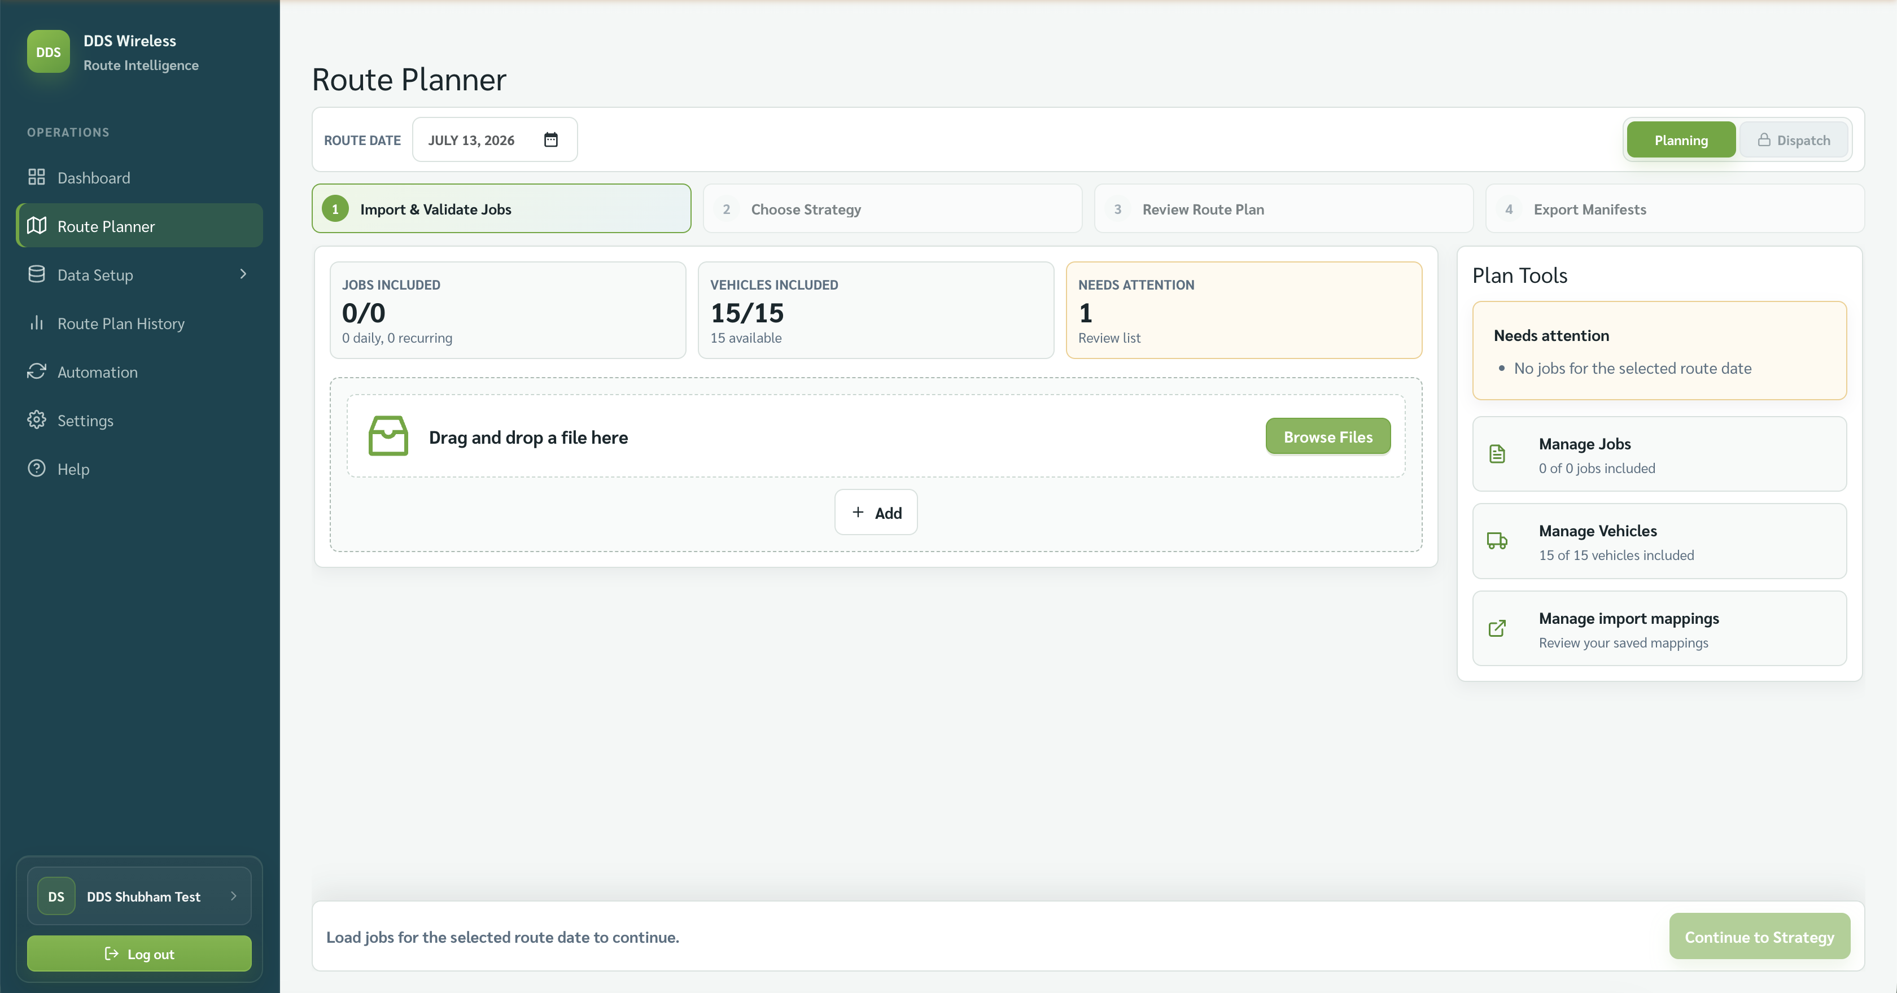The width and height of the screenshot is (1897, 993).
Task: Switch to Dispatch mode
Action: [x=1794, y=140]
